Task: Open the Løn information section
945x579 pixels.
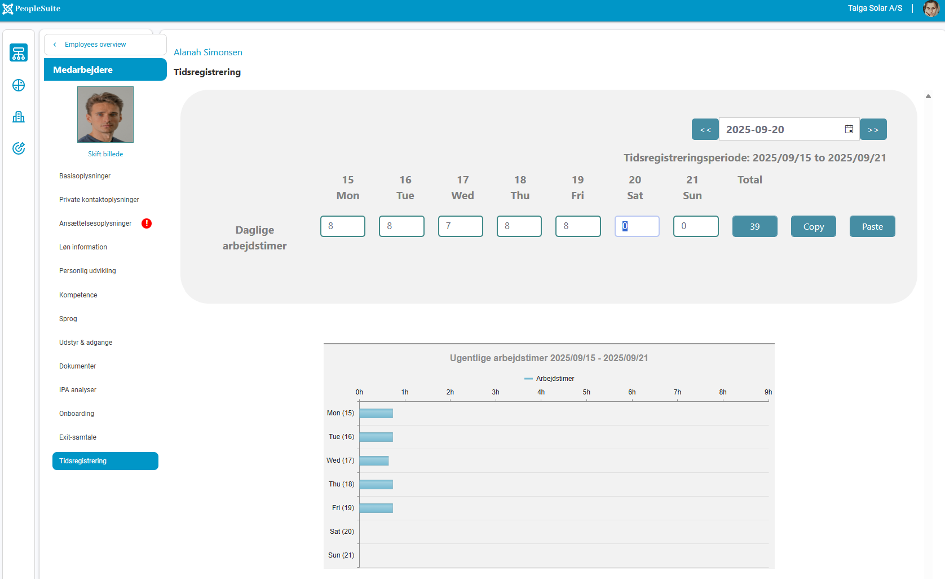Action: [83, 247]
